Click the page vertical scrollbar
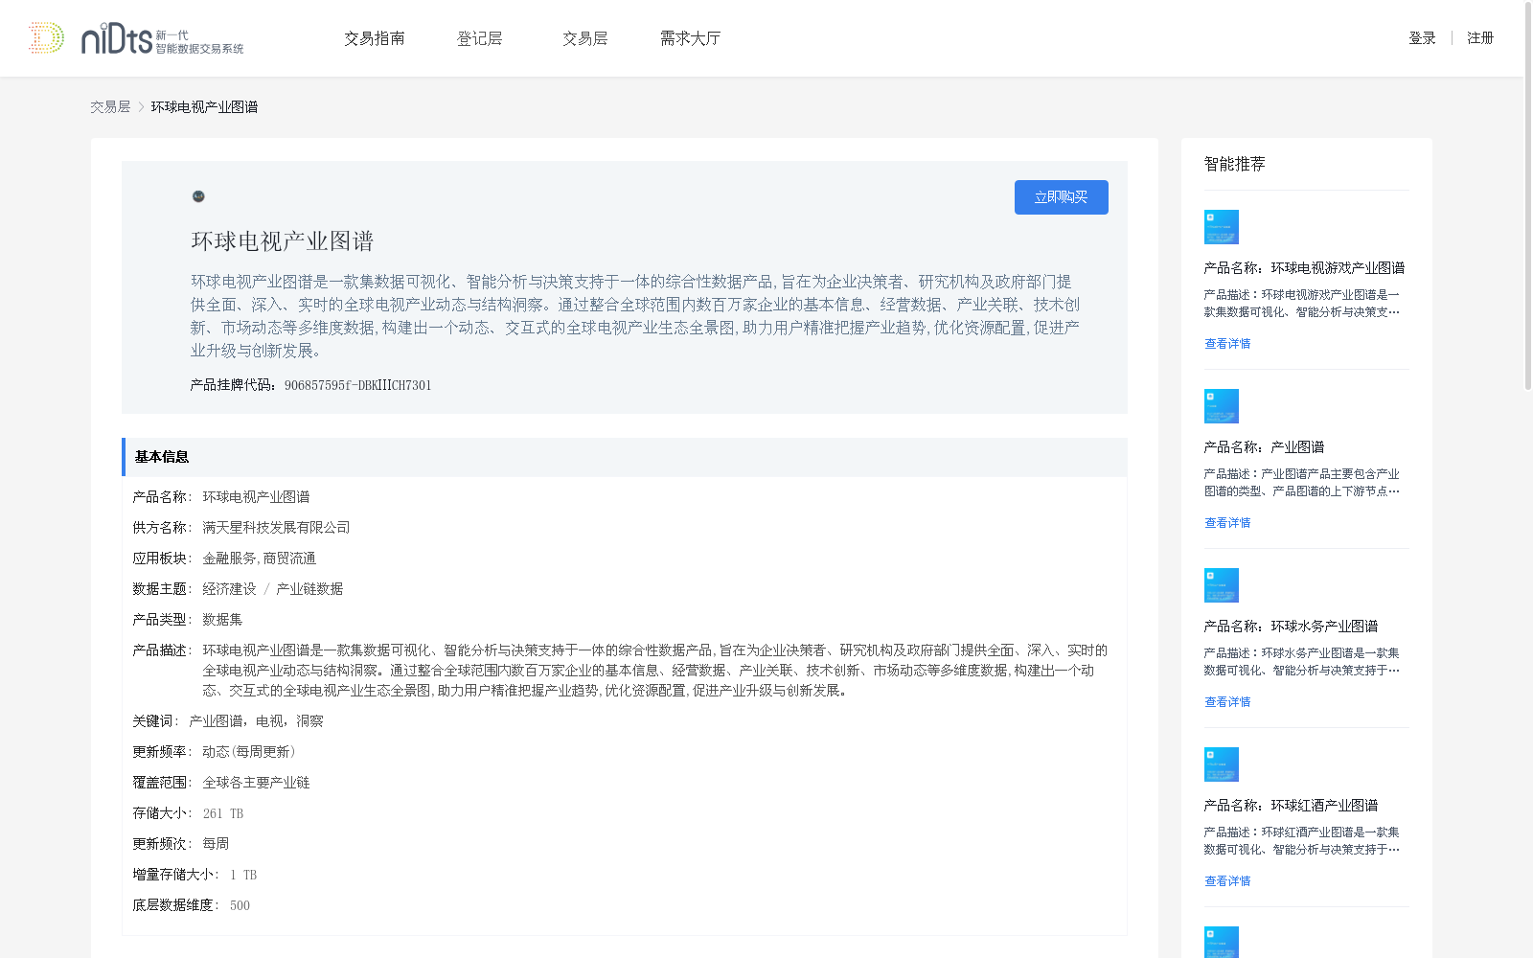The image size is (1533, 958). click(x=1528, y=196)
